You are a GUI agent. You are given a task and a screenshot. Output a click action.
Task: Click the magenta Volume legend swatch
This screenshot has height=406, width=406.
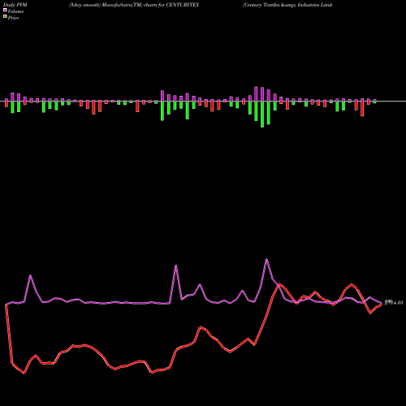tap(5, 11)
